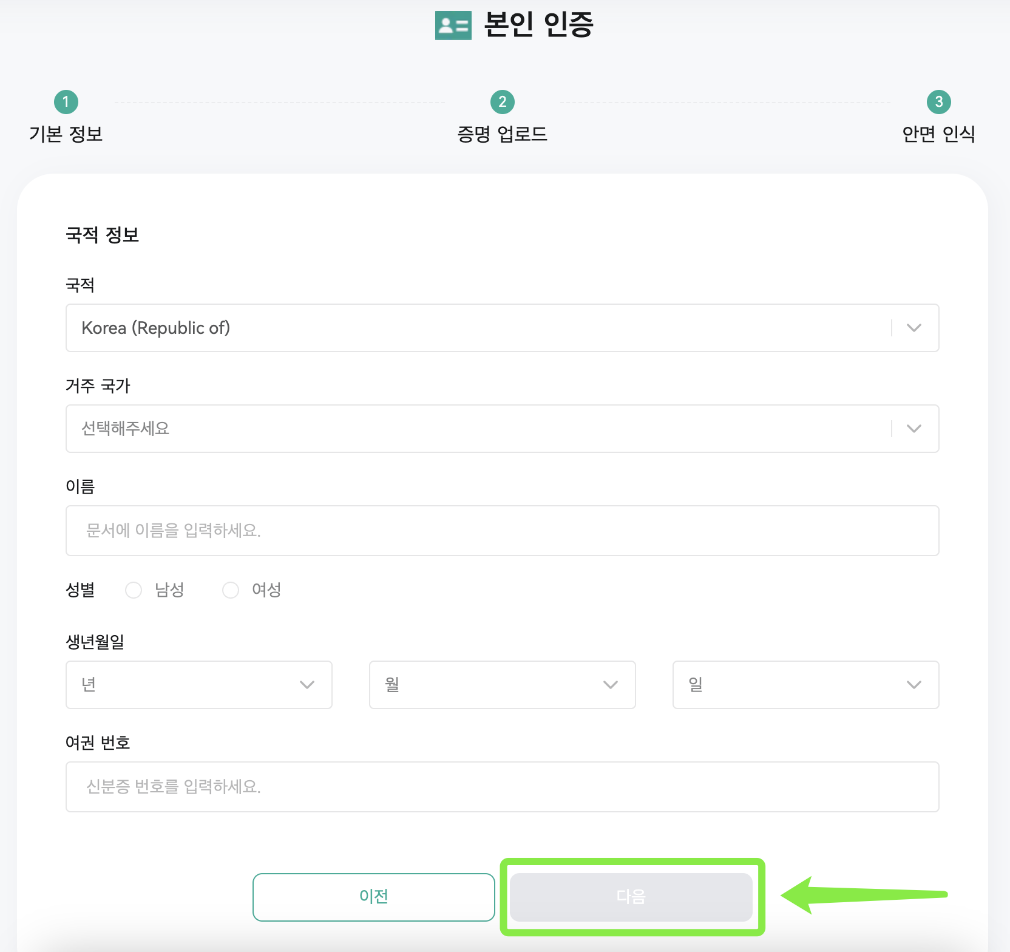Select step 2 circle for 증명 업로드
Screen dimensions: 1010x952
click(503, 102)
